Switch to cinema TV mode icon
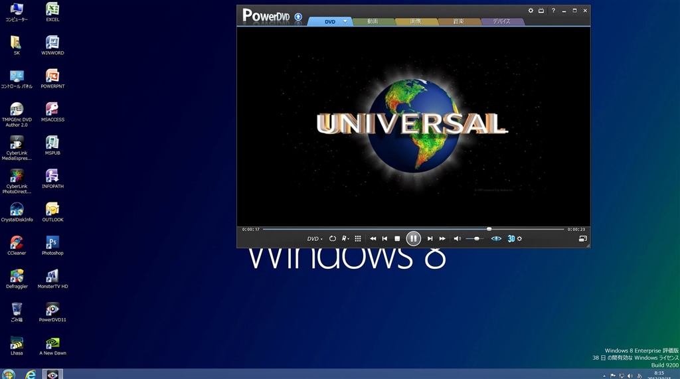This screenshot has height=379, width=680. tap(541, 11)
